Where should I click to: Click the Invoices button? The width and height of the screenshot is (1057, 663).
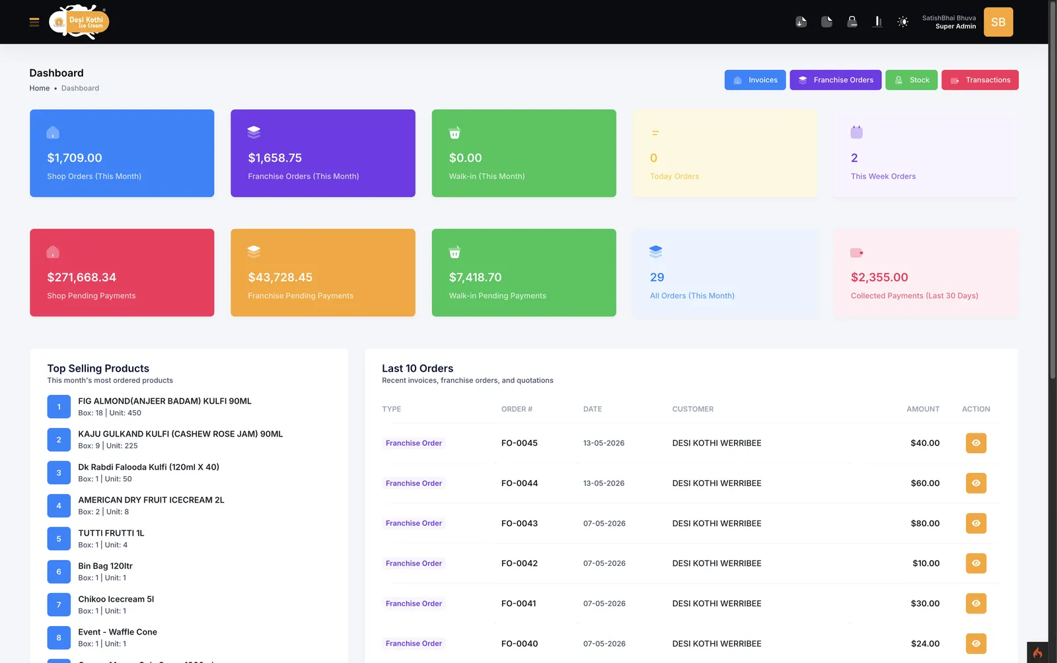755,80
